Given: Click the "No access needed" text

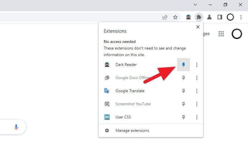Looking at the screenshot, I should click(120, 42).
